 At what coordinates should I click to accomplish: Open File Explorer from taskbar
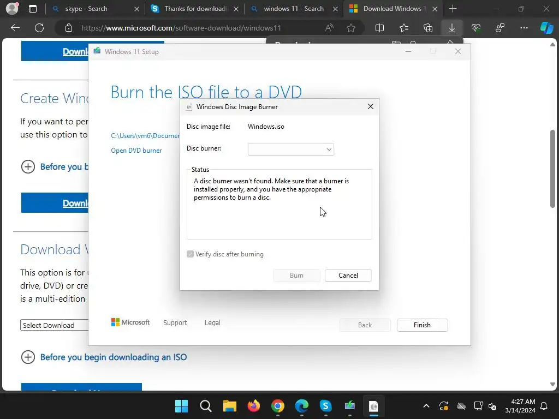point(230,406)
